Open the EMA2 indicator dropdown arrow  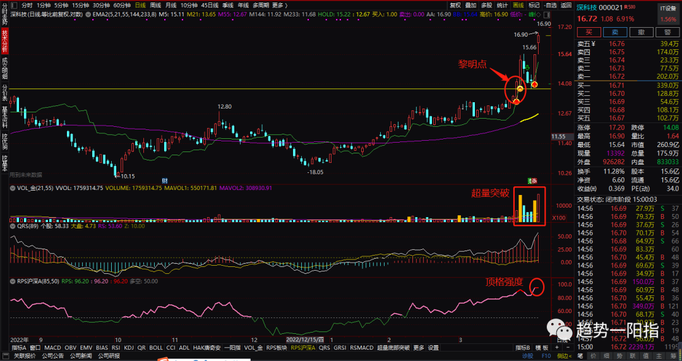pos(89,15)
